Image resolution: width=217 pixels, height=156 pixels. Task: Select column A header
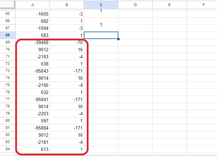(33, 5)
